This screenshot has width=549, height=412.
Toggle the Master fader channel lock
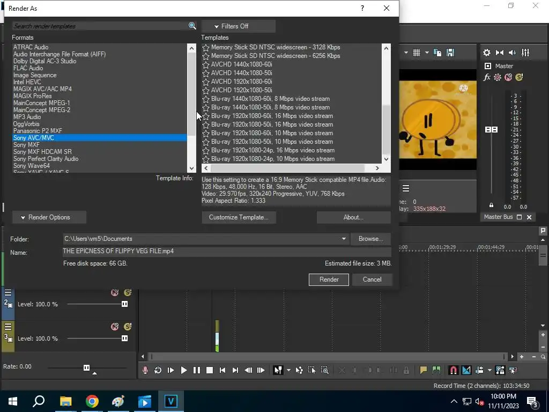point(491,205)
